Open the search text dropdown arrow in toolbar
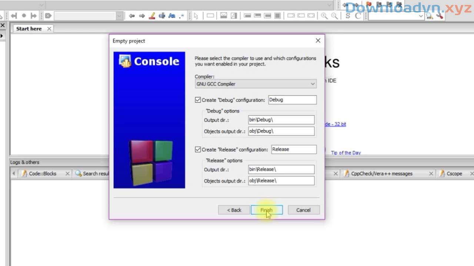Image resolution: width=474 pixels, height=266 pixels. (x=120, y=16)
